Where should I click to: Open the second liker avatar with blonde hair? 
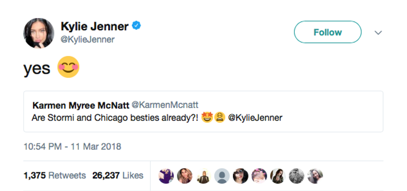[185, 176]
